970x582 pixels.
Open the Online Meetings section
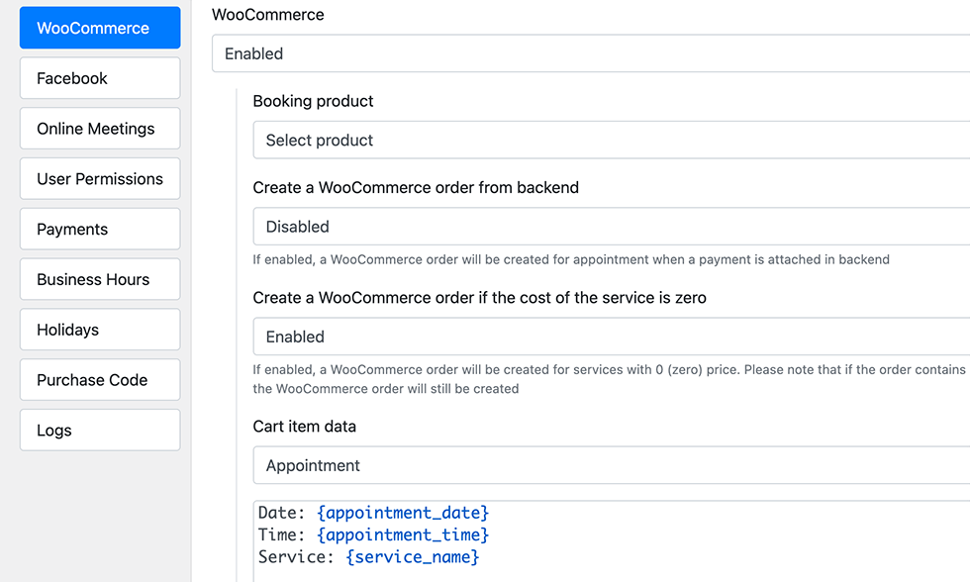pyautogui.click(x=99, y=129)
